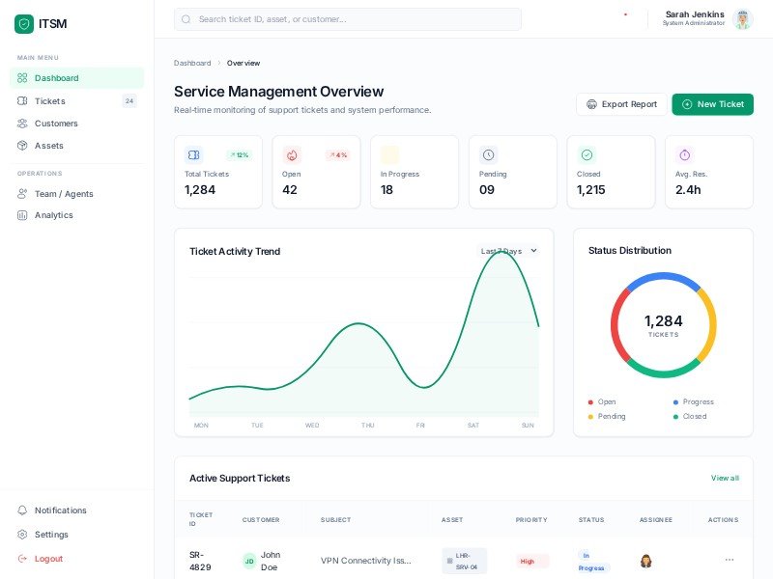Select the Logout icon in the sidebar
This screenshot has height=579, width=773.
pyautogui.click(x=24, y=559)
